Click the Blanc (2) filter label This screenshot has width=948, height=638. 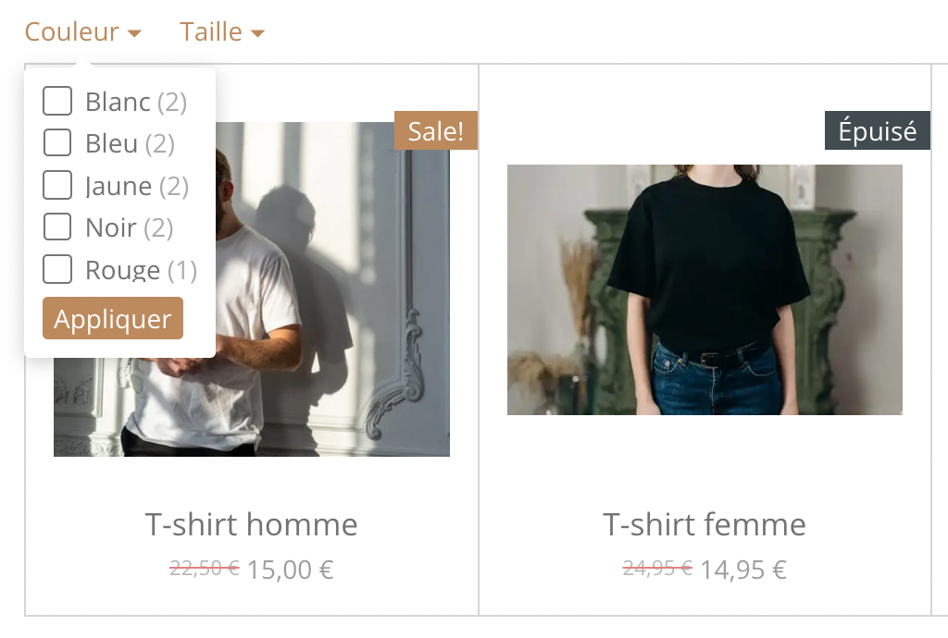(x=136, y=102)
